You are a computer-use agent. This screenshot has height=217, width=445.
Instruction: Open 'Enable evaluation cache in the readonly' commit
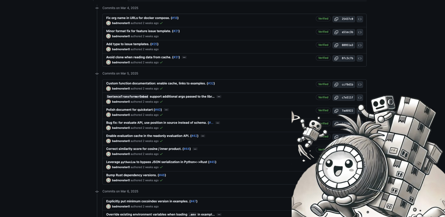point(148,136)
